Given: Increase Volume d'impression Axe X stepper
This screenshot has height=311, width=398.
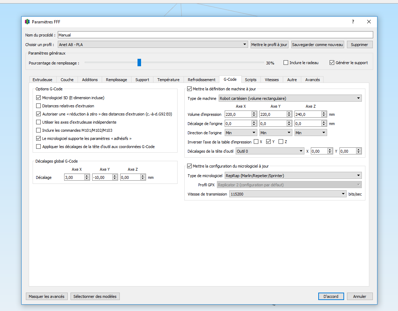Looking at the screenshot, I should click(x=254, y=113).
